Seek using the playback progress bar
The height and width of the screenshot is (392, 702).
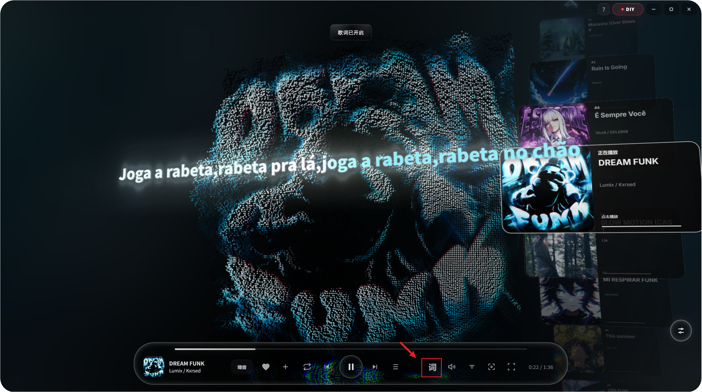click(351, 349)
